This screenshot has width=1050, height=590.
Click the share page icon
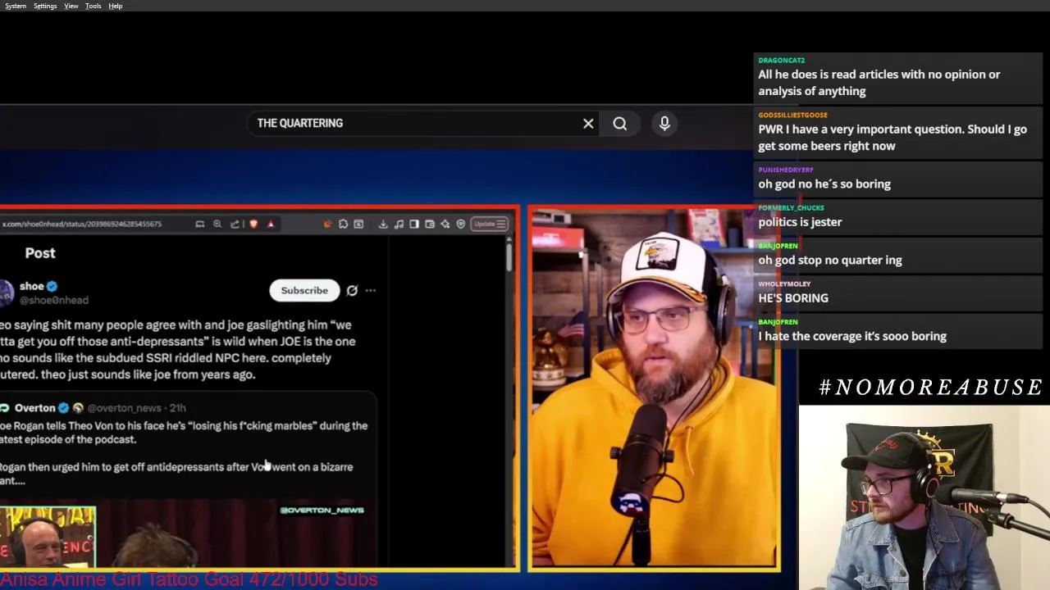coord(235,224)
